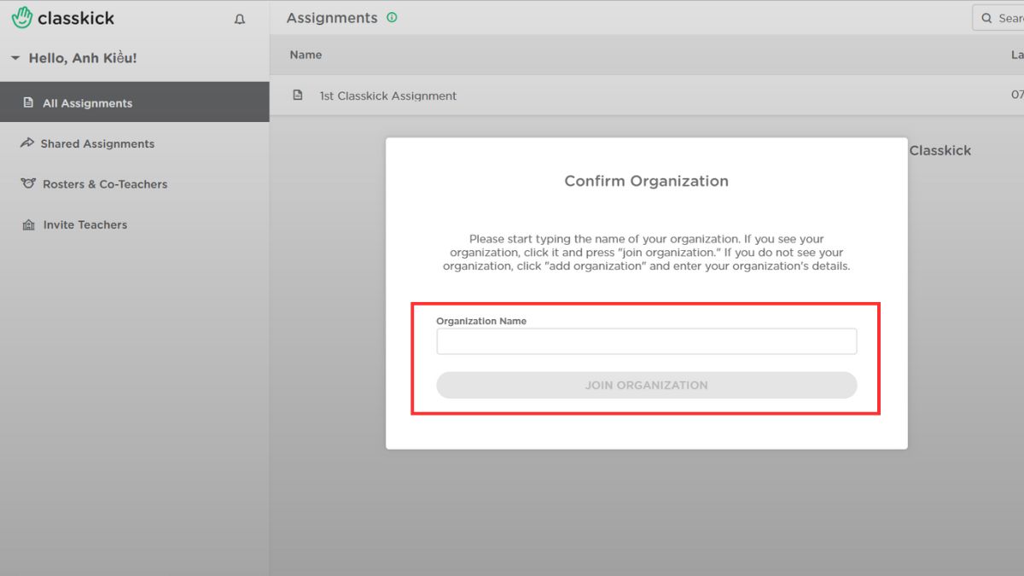Click the Name column header
The width and height of the screenshot is (1024, 576).
point(305,55)
